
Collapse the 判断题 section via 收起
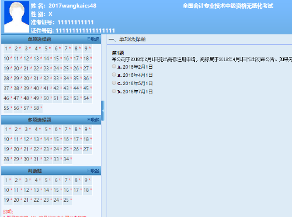pyautogui.click(x=93, y=170)
